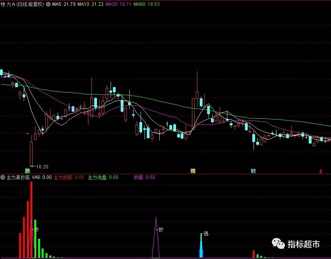
Task: Select the MA10: 21.22 legend label
Action: [90, 4]
